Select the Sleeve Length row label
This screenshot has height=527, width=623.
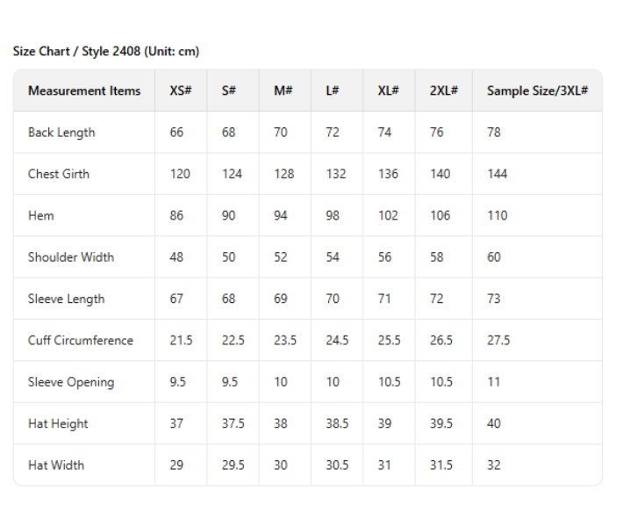coord(66,299)
